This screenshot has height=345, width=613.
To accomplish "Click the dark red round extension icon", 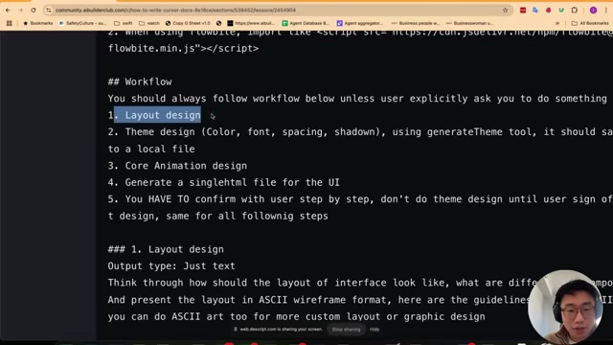I will coord(548,11).
